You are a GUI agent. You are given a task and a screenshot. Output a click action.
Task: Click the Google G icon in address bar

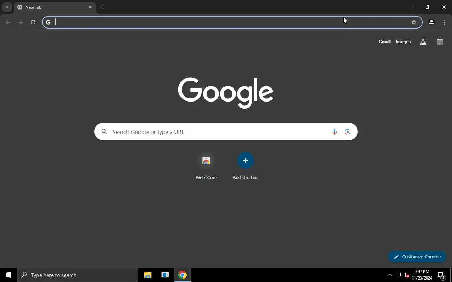tap(48, 22)
